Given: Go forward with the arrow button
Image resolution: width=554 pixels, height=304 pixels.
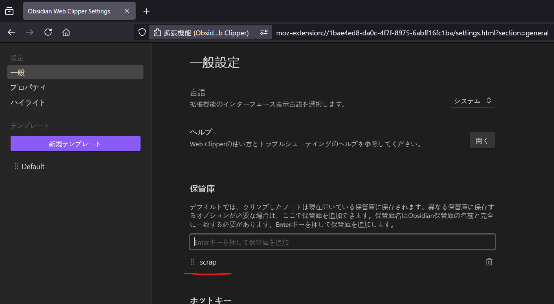Looking at the screenshot, I should [30, 33].
